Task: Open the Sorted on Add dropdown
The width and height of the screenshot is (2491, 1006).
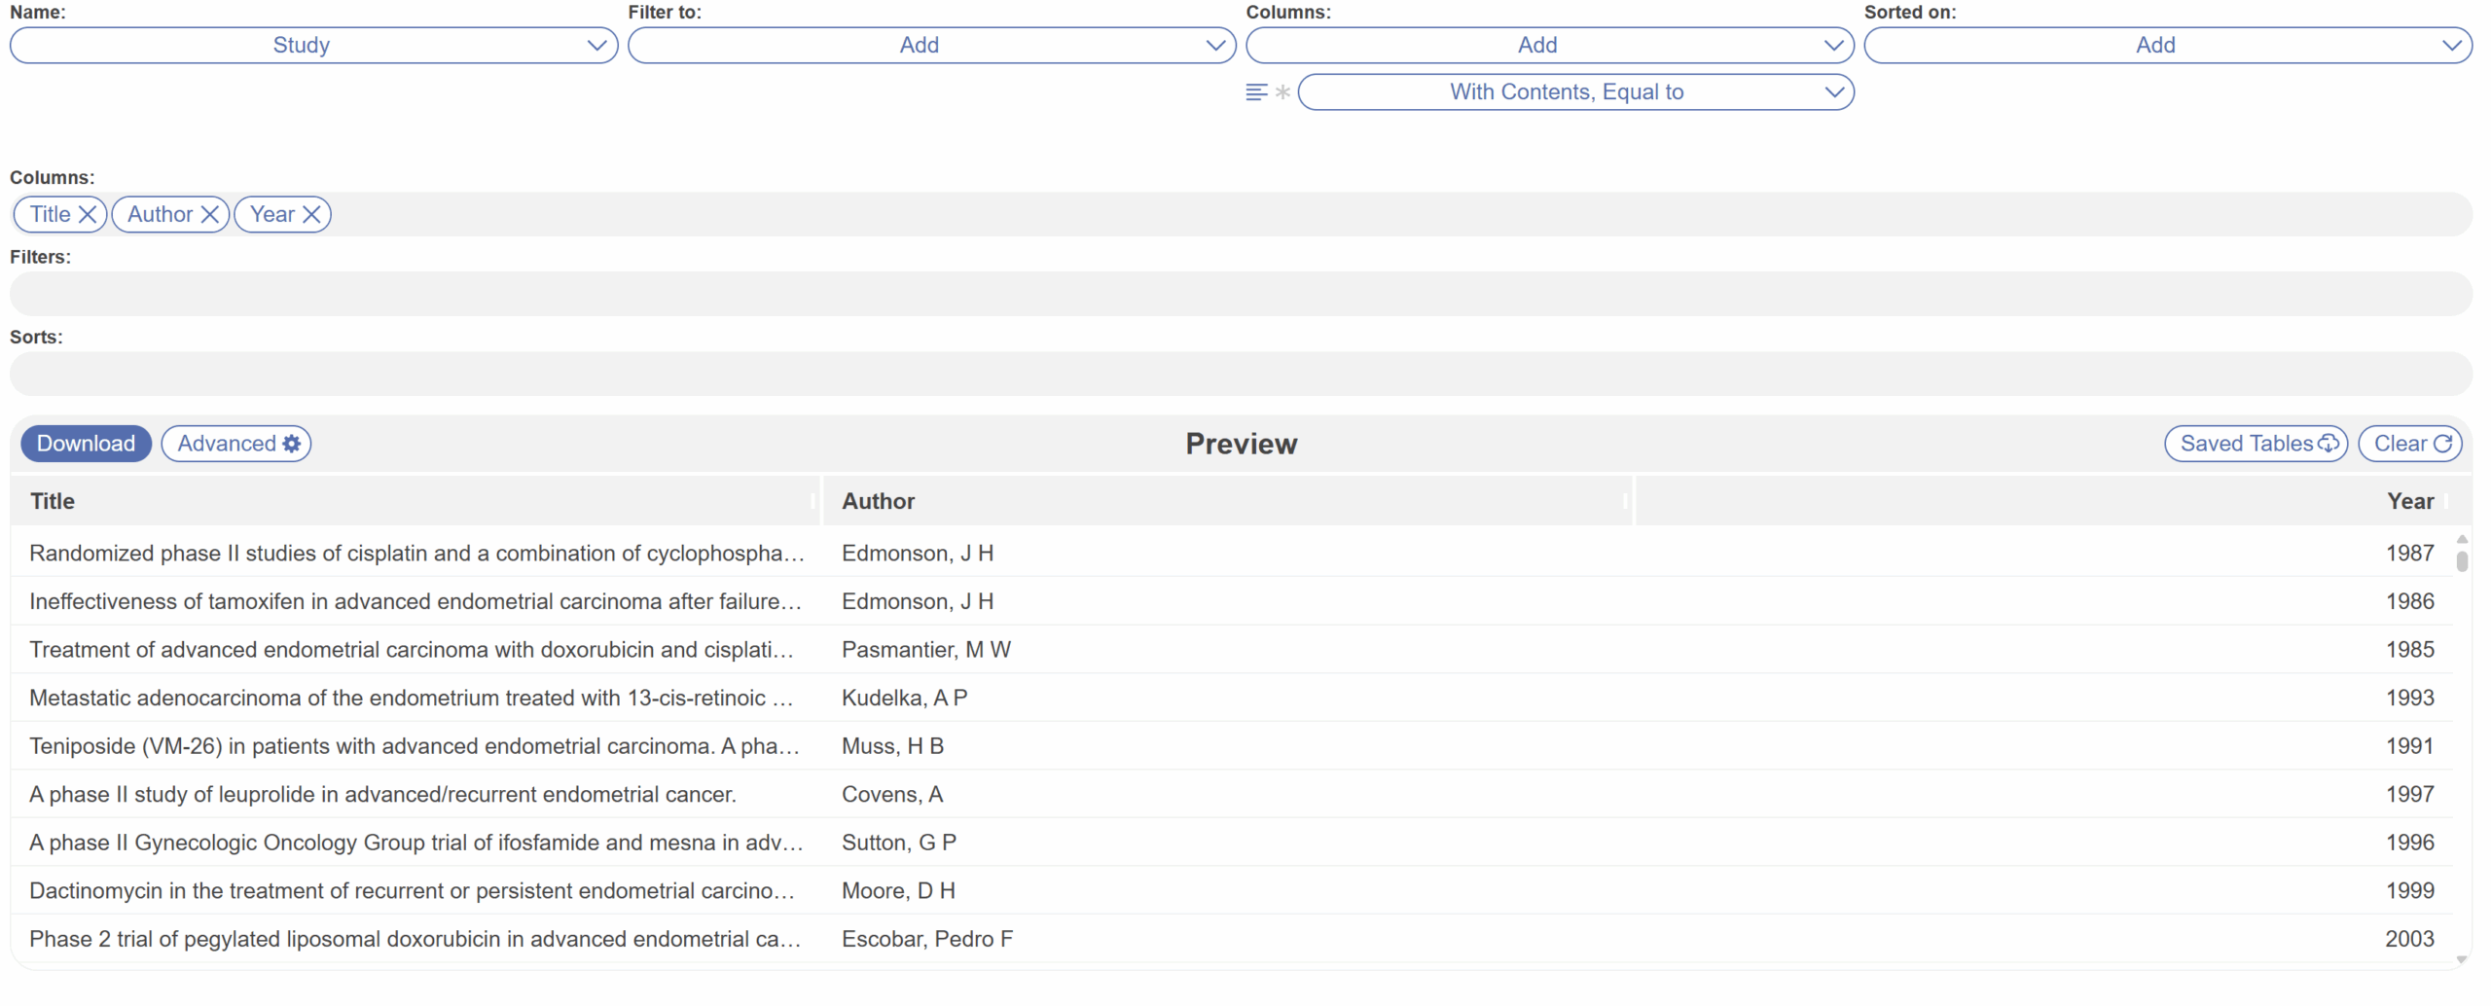Action: (x=2167, y=46)
